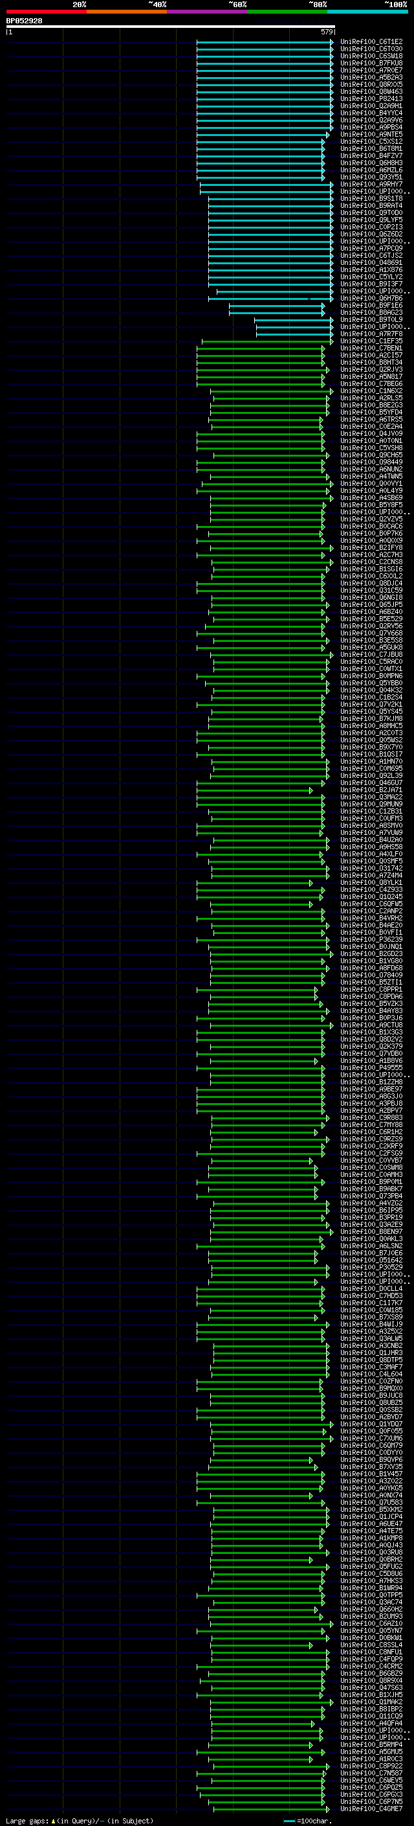The image size is (414, 1826).
Task: Click the green alignment bar for UniRef100_C8SSL4
Action: (261, 1645)
